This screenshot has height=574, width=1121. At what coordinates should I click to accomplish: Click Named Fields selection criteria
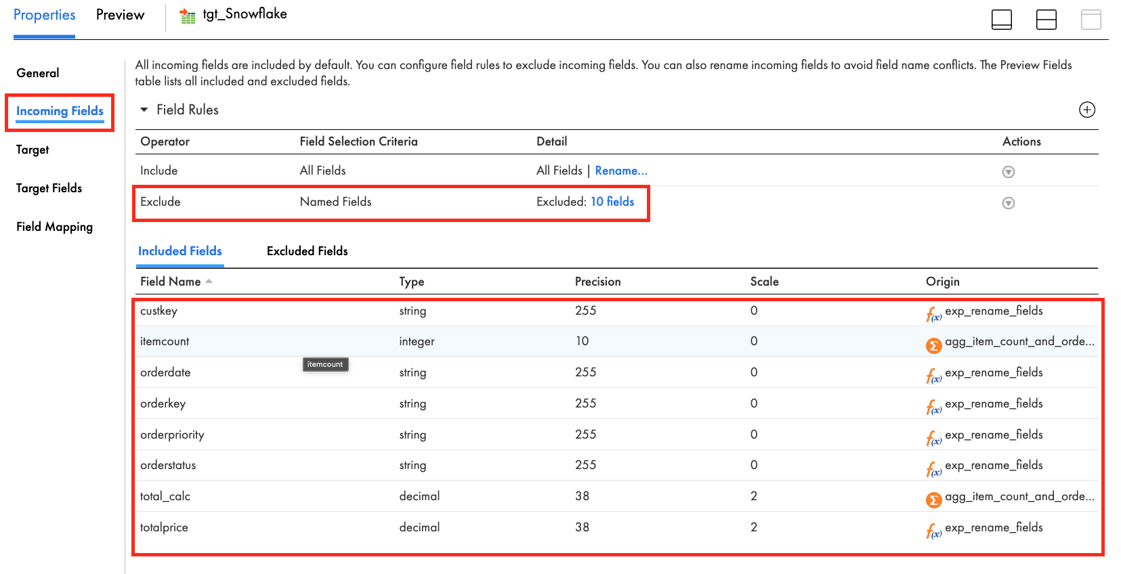coord(335,202)
